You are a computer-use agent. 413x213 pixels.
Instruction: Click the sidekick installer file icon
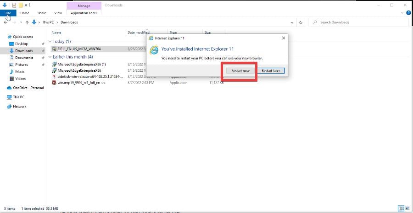[x=54, y=77]
